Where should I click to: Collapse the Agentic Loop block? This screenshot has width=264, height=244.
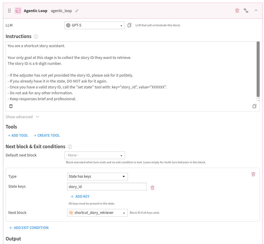[256, 11]
